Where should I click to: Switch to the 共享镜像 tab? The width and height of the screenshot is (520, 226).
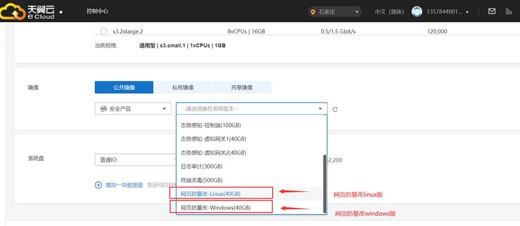[x=242, y=87]
